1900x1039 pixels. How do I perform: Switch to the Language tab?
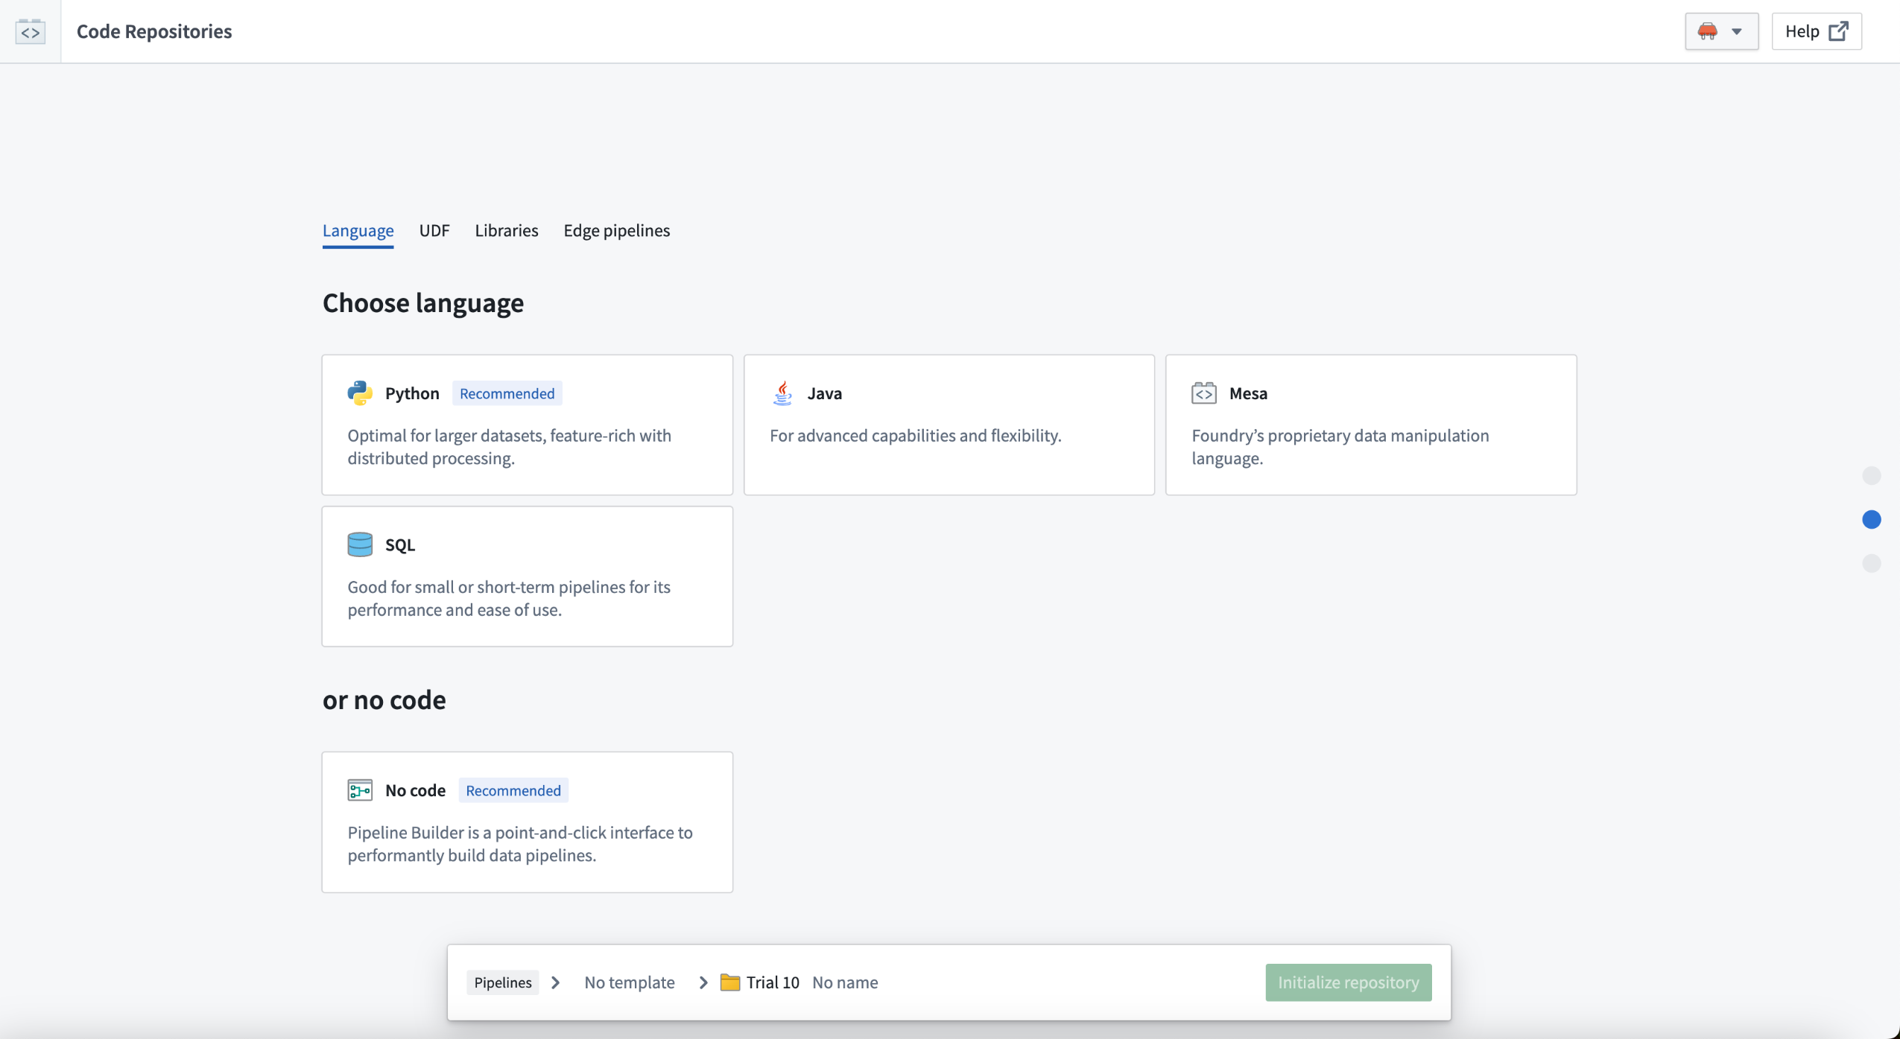358,230
